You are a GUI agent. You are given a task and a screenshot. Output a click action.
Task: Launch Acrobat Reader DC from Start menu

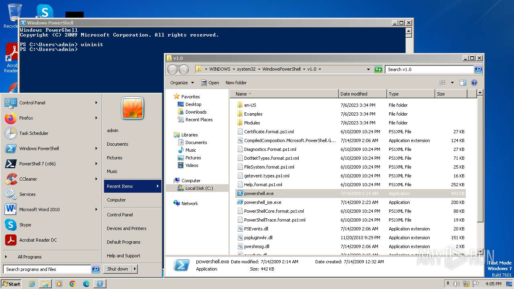(11, 240)
